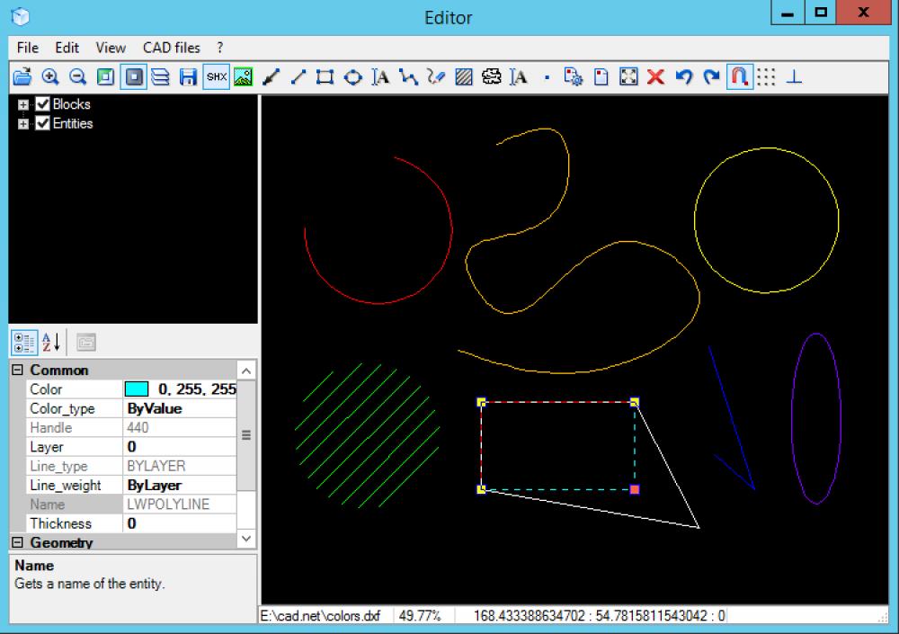This screenshot has width=899, height=634.
Task: Open the CAD files menu
Action: 171,48
